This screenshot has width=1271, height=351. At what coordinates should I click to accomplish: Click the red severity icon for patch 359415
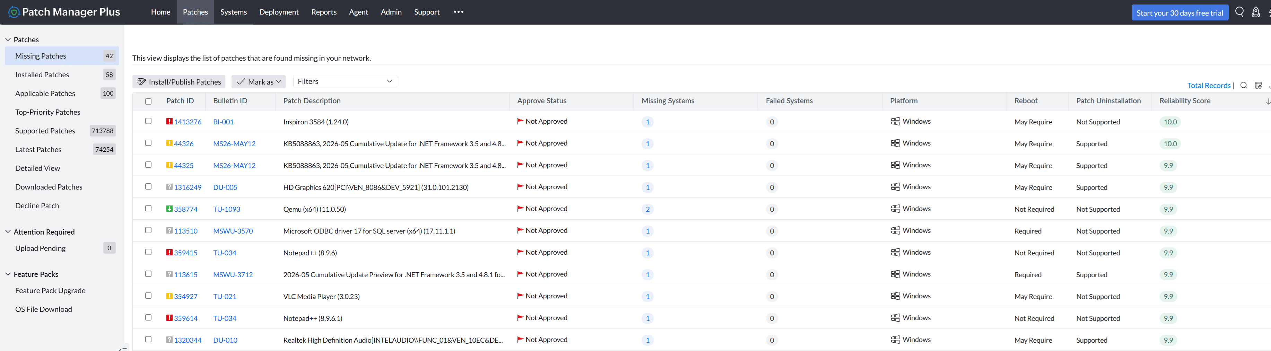(169, 252)
